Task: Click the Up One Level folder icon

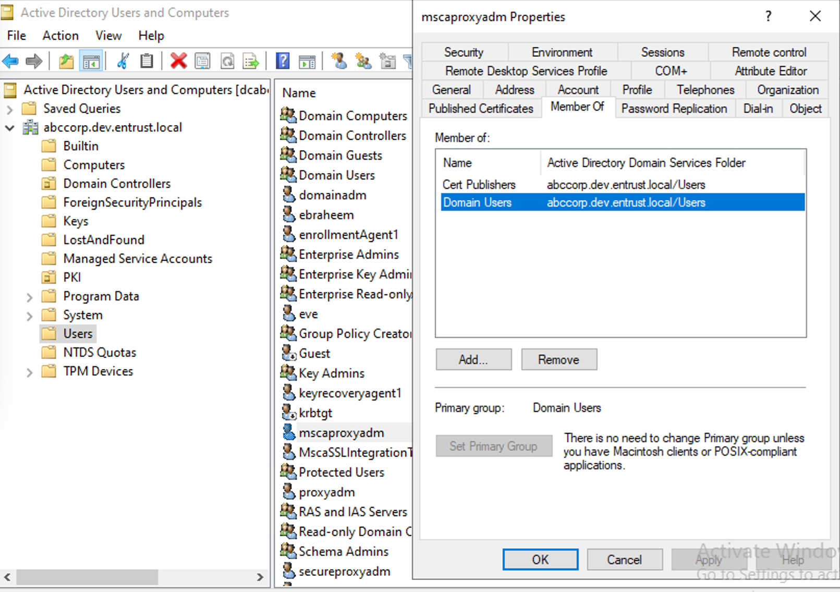Action: [x=66, y=62]
